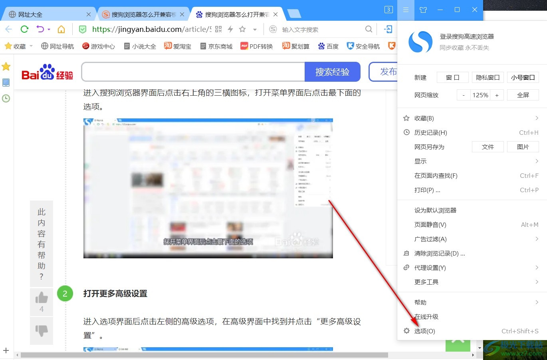
Task: Bookmark page with the star icon
Action: tap(242, 29)
